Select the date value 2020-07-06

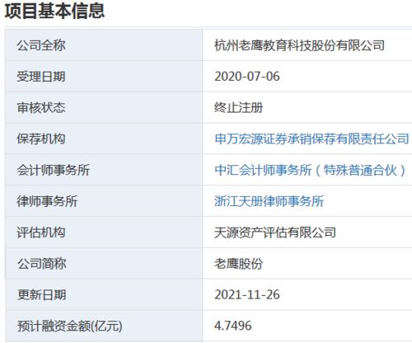tap(247, 77)
